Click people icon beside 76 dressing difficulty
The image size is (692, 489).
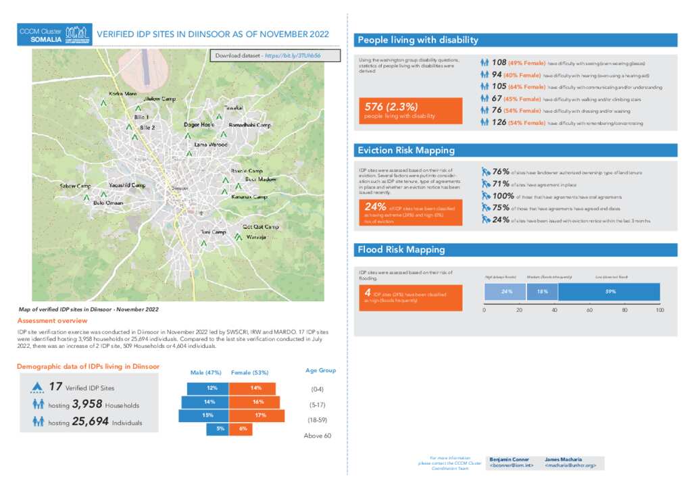click(485, 110)
